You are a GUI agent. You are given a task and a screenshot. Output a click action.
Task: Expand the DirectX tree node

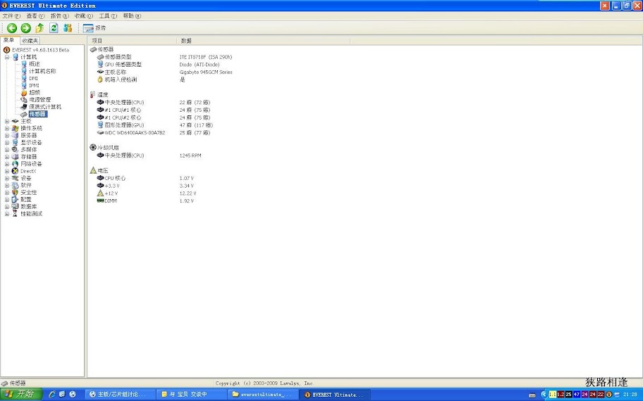(x=7, y=171)
